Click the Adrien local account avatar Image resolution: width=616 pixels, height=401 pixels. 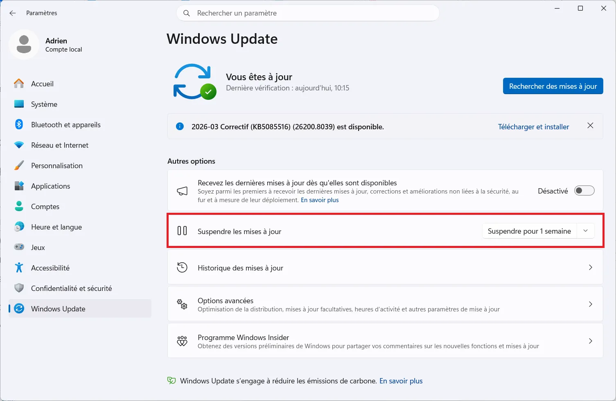(24, 44)
